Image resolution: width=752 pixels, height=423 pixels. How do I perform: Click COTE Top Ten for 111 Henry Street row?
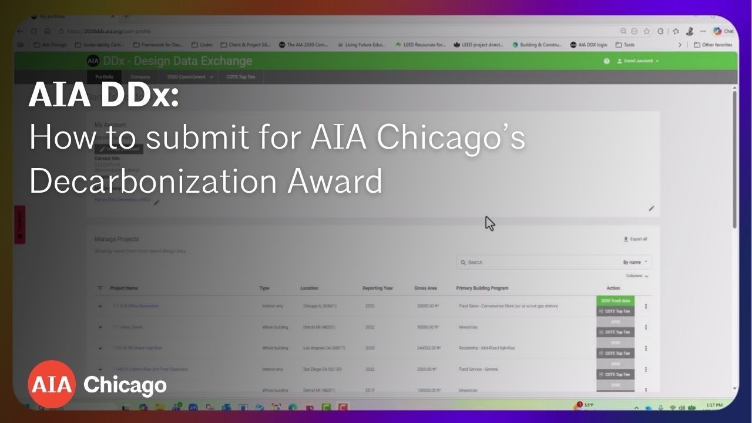pyautogui.click(x=615, y=333)
